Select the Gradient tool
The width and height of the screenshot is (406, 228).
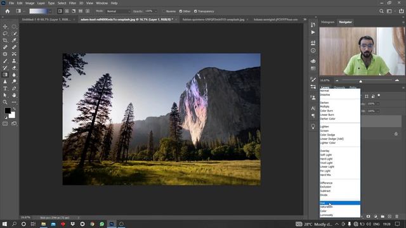(x=5, y=75)
